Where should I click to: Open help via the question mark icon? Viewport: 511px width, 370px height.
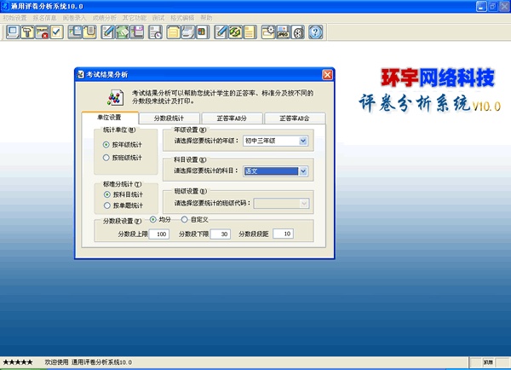pyautogui.click(x=315, y=32)
